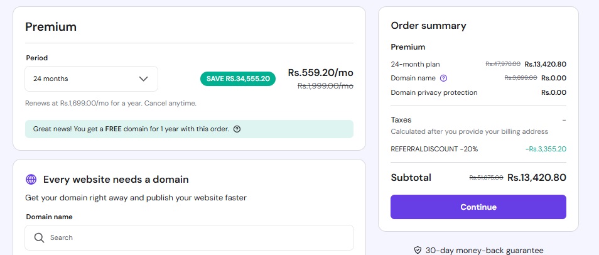Viewport: 599px width, 255px height.
Task: Click the Subtotal amount Rs.13,420.80
Action: pyautogui.click(x=537, y=178)
